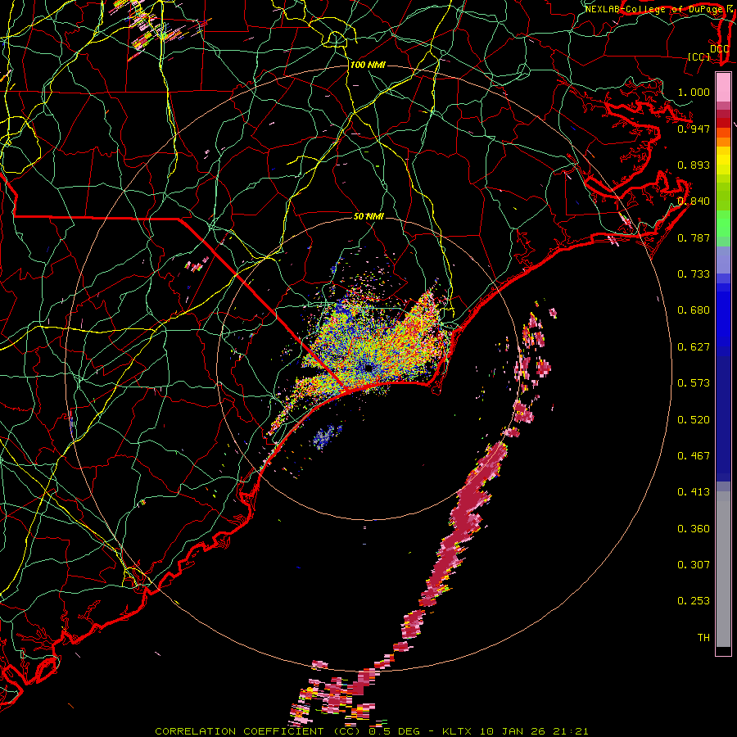The width and height of the screenshot is (737, 737).
Task: Click the 0.573 color scale value
Action: 694,382
